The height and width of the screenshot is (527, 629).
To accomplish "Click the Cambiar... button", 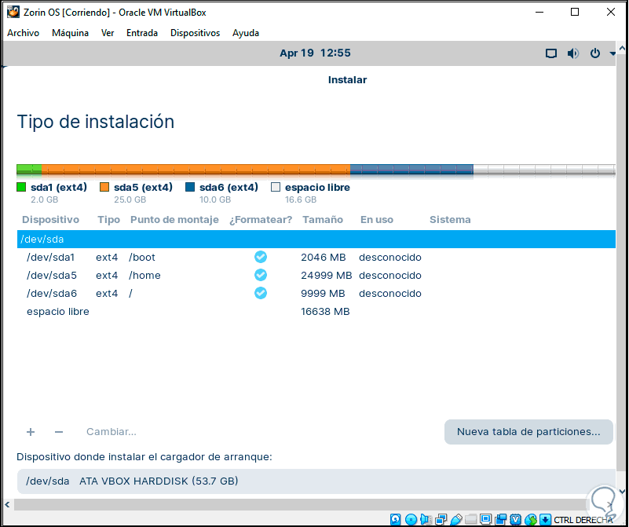I will (x=112, y=431).
